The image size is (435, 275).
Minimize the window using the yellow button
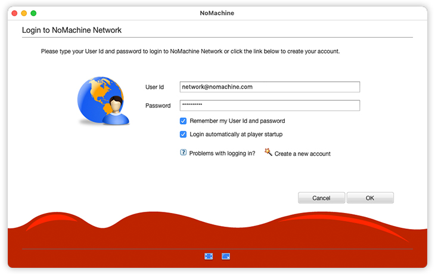24,13
